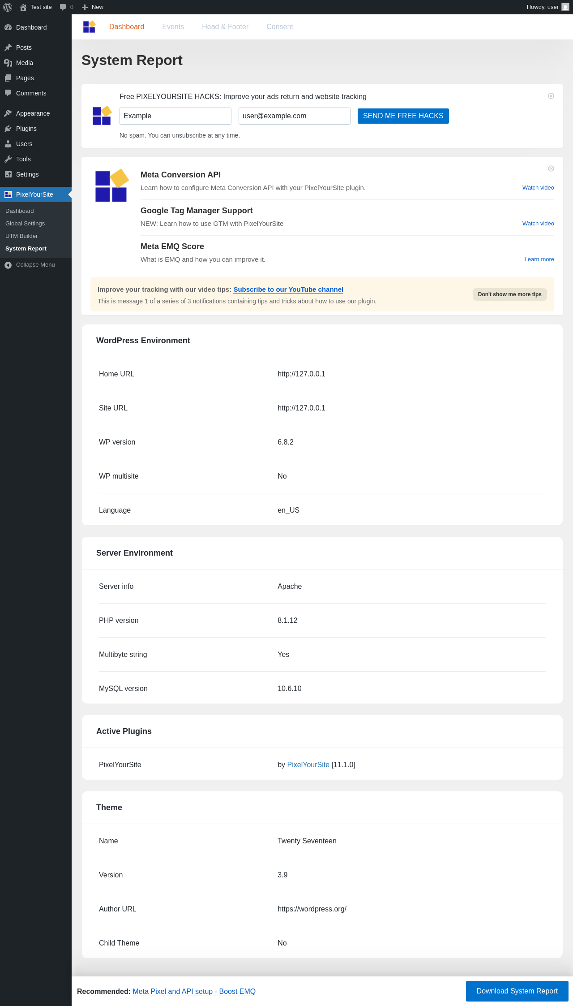The image size is (573, 1006).
Task: Dismiss the Free Hacks notice
Action: pos(551,96)
